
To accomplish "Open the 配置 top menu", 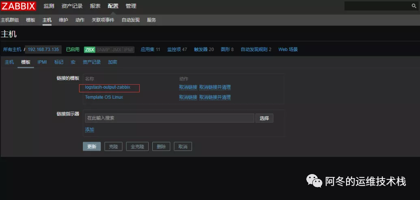I will point(113,6).
